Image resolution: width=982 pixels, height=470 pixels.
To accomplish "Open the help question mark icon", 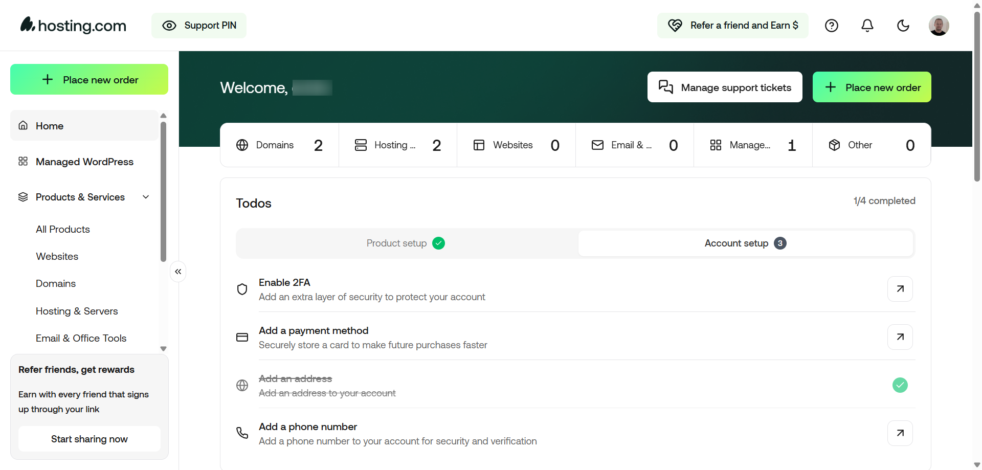I will [832, 26].
